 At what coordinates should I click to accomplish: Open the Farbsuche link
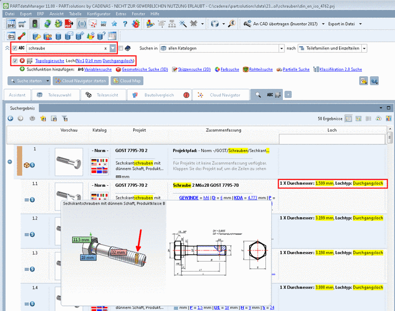pyautogui.click(x=230, y=69)
